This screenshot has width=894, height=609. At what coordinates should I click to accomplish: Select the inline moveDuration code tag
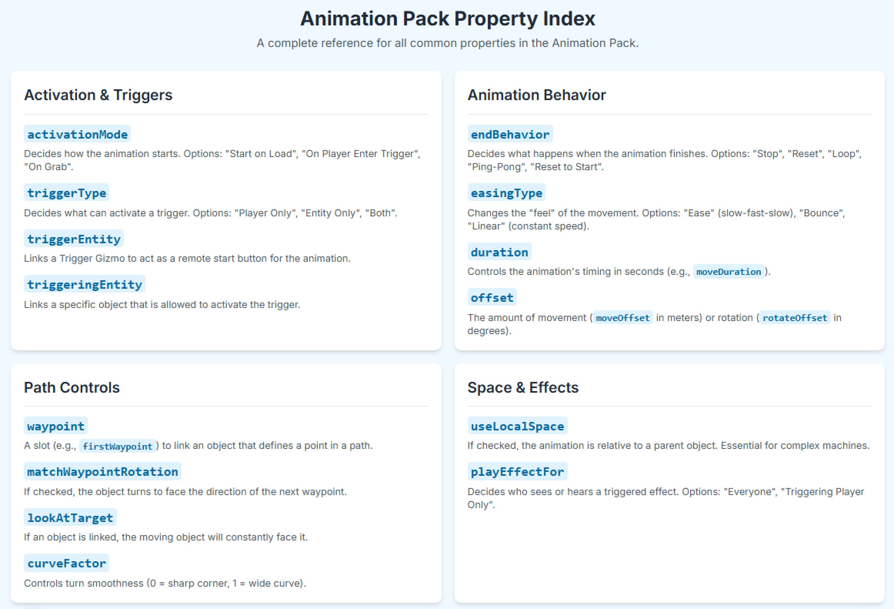click(729, 272)
